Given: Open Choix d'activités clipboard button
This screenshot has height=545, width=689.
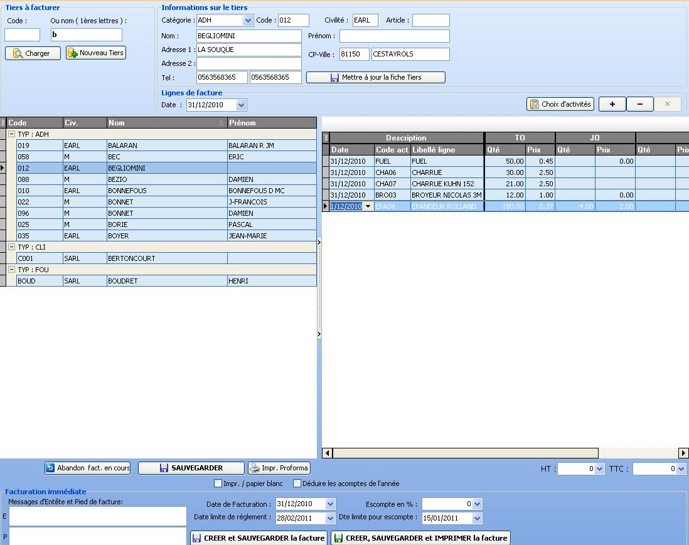Looking at the screenshot, I should (x=560, y=104).
